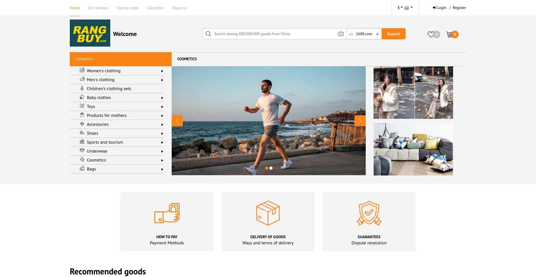Open Ways and terms of delivery

pyautogui.click(x=268, y=243)
